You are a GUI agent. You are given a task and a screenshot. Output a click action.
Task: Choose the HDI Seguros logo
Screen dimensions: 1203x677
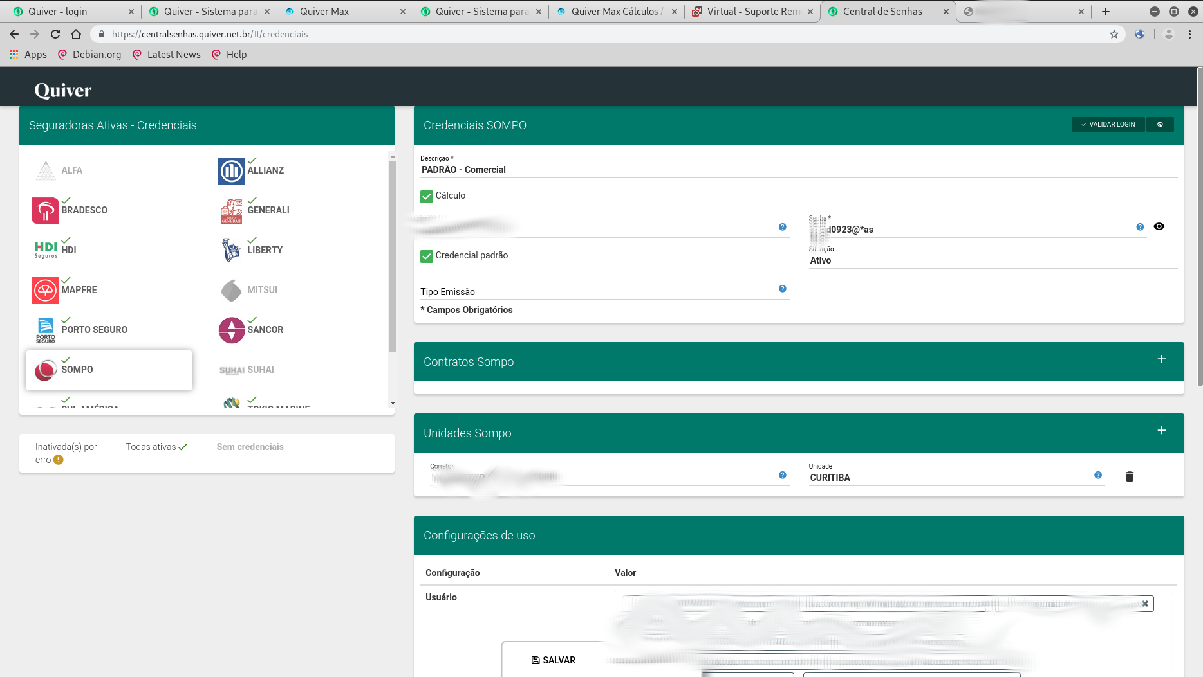pos(46,250)
